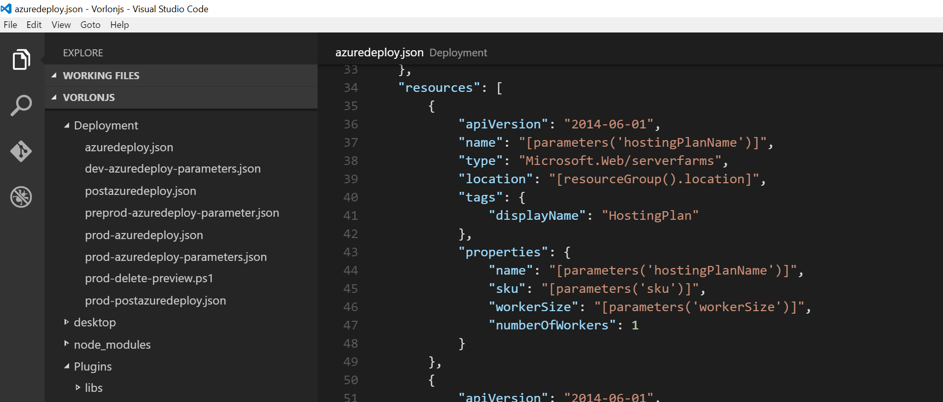Select the node_modules folder label

112,345
